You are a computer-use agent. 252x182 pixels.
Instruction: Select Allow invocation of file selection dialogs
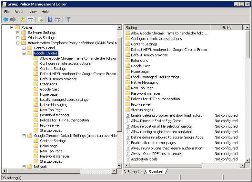(x=161, y=126)
